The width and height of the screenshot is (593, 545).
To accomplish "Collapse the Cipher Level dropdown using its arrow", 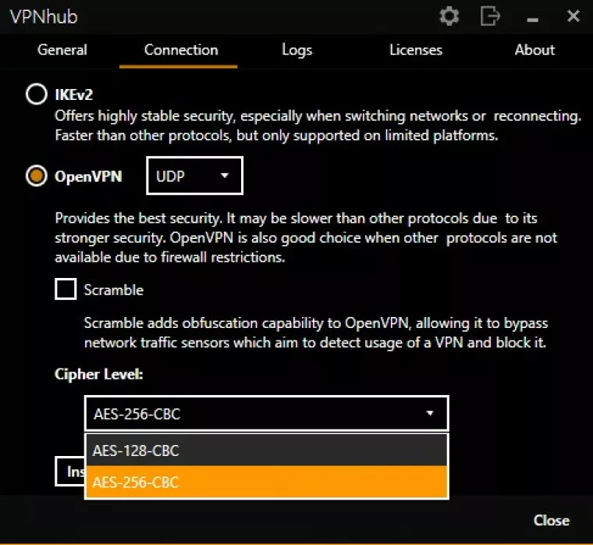I will pyautogui.click(x=429, y=413).
